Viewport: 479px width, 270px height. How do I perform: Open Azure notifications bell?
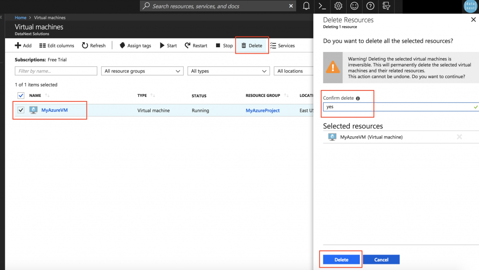(x=306, y=6)
